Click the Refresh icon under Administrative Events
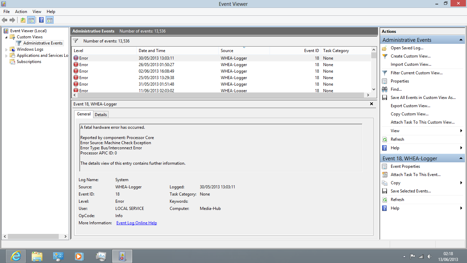Viewport: 467px width, 263px height. tap(385, 139)
